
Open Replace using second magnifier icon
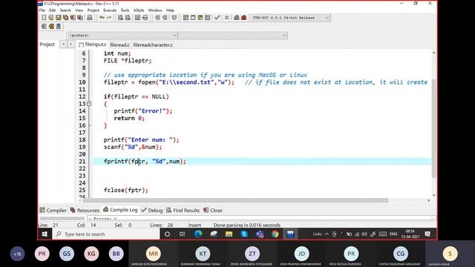pyautogui.click(x=128, y=18)
